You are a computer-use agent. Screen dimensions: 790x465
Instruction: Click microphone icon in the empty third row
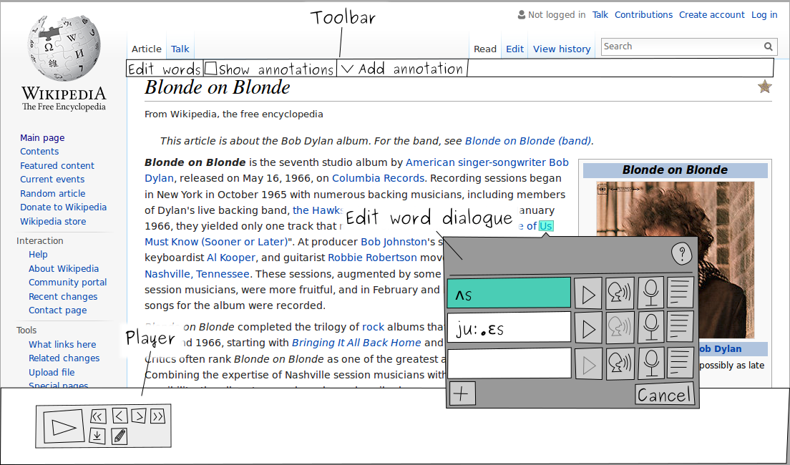(x=650, y=362)
